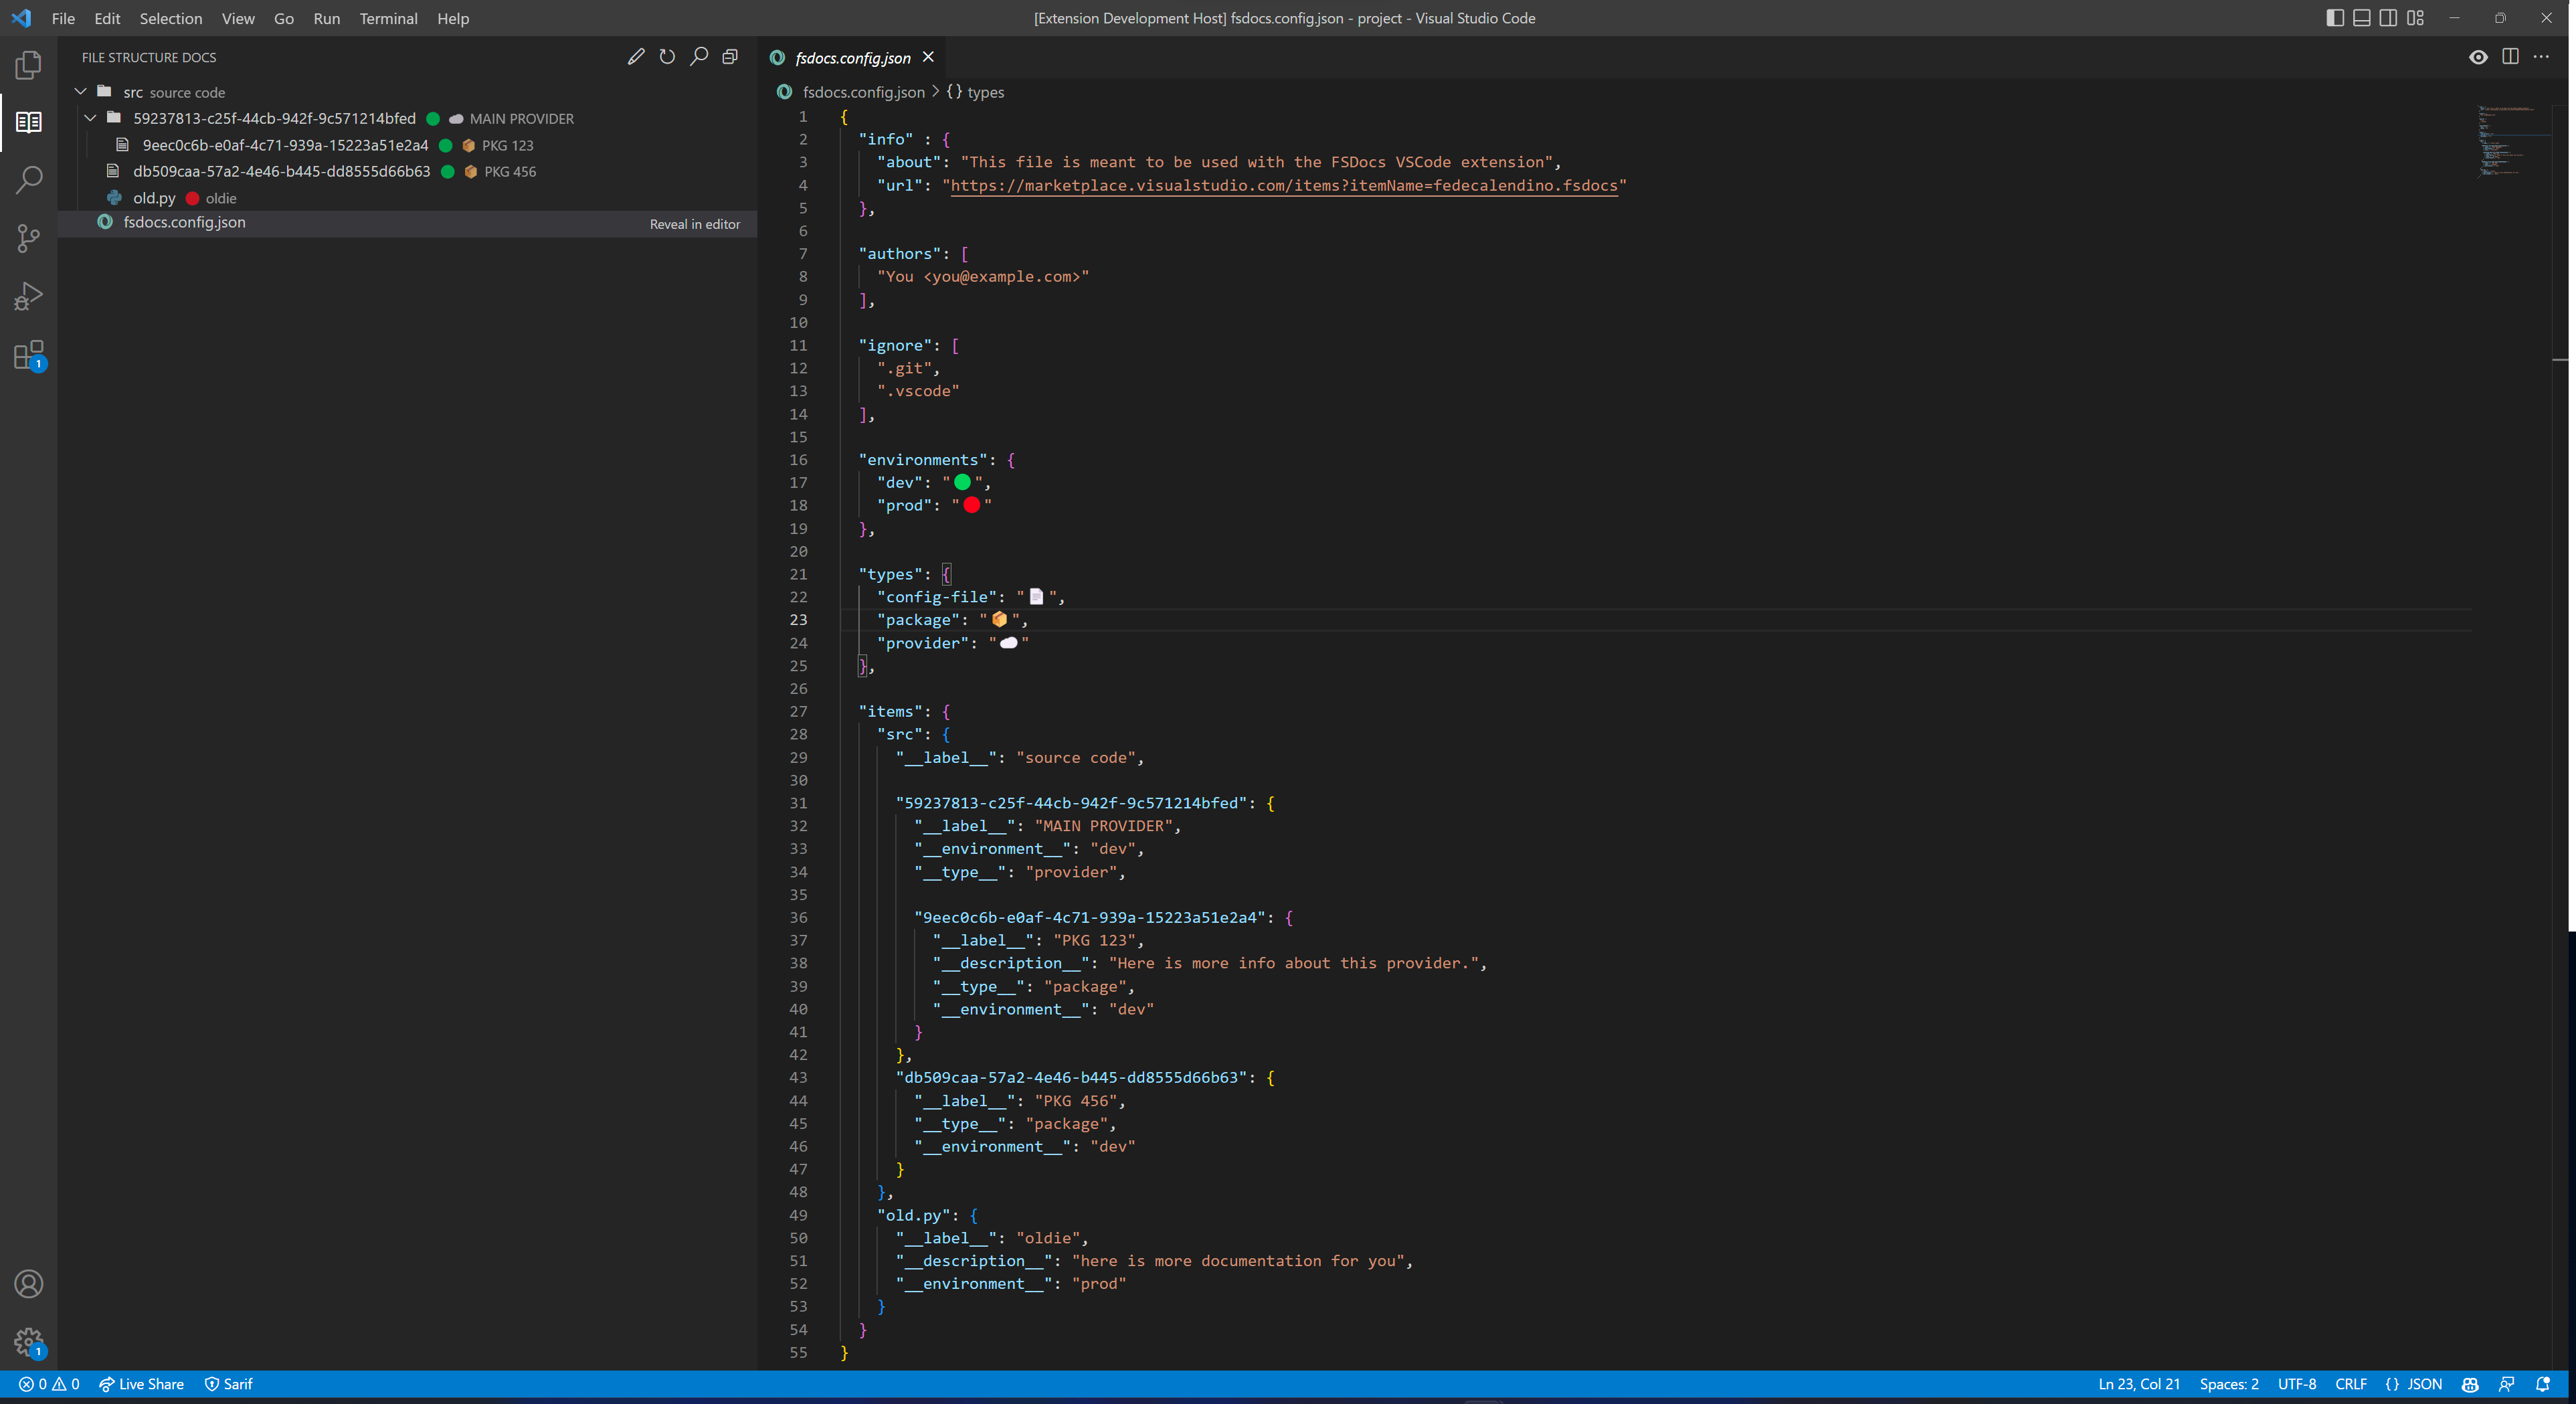The width and height of the screenshot is (2576, 1404).
Task: Open the Extensions view
Action: 28,355
